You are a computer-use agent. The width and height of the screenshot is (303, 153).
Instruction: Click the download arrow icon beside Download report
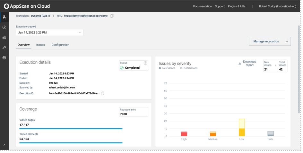pos(240,64)
